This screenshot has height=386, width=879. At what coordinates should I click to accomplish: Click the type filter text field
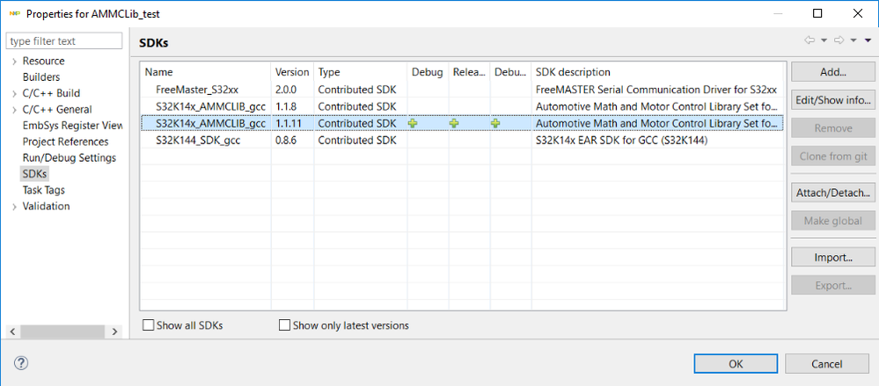pyautogui.click(x=64, y=41)
